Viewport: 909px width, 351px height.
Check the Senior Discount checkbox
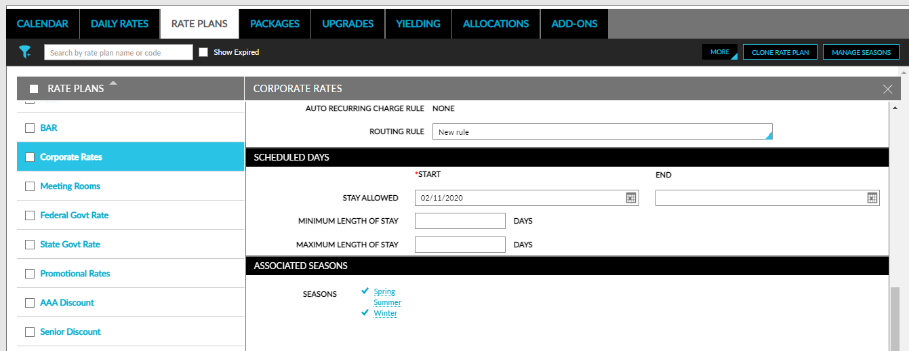(x=29, y=332)
